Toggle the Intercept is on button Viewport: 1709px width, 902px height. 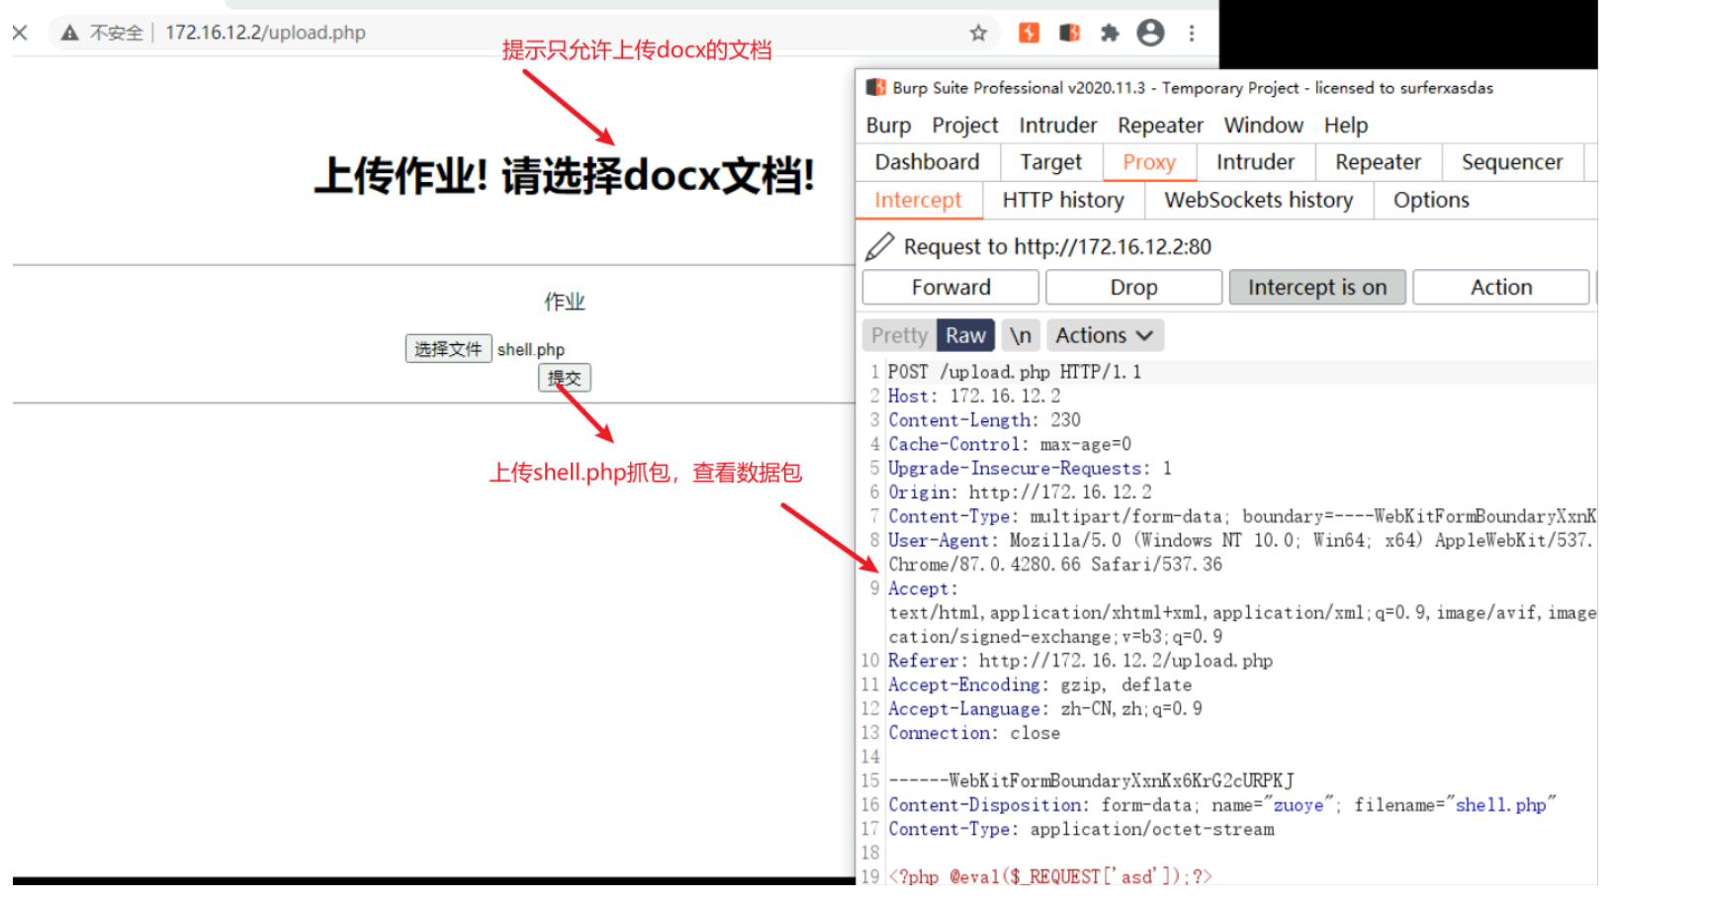(x=1317, y=287)
